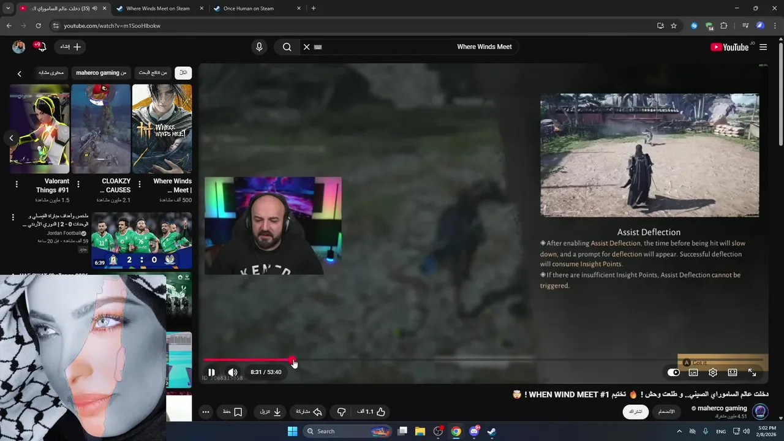The width and height of the screenshot is (784, 441).
Task: Open the Windows Start menu
Action: tap(292, 431)
